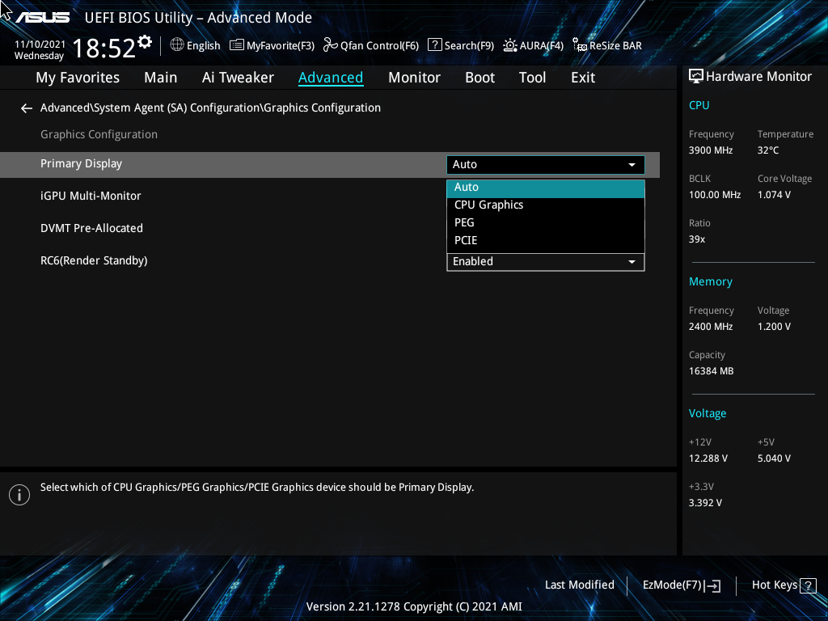This screenshot has height=621, width=828.
Task: Click the +3.3V reading 3.392 V
Action: coord(705,503)
